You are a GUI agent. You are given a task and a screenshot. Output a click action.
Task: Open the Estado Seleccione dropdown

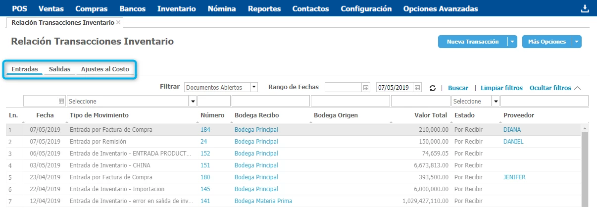coord(495,101)
